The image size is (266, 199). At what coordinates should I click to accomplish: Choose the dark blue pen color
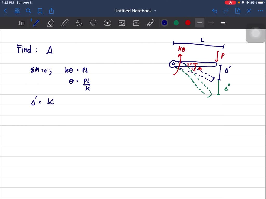pyautogui.click(x=164, y=23)
